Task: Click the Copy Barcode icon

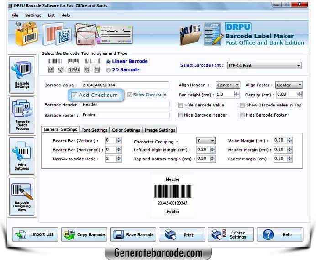Action: (x=69, y=234)
